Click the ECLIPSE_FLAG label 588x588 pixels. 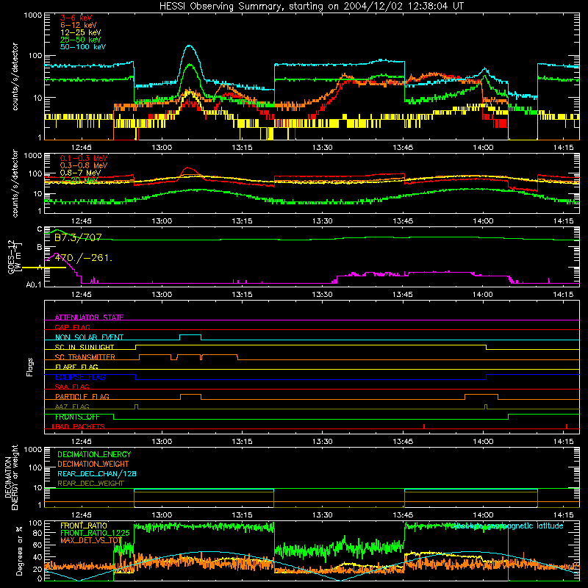pyautogui.click(x=80, y=377)
